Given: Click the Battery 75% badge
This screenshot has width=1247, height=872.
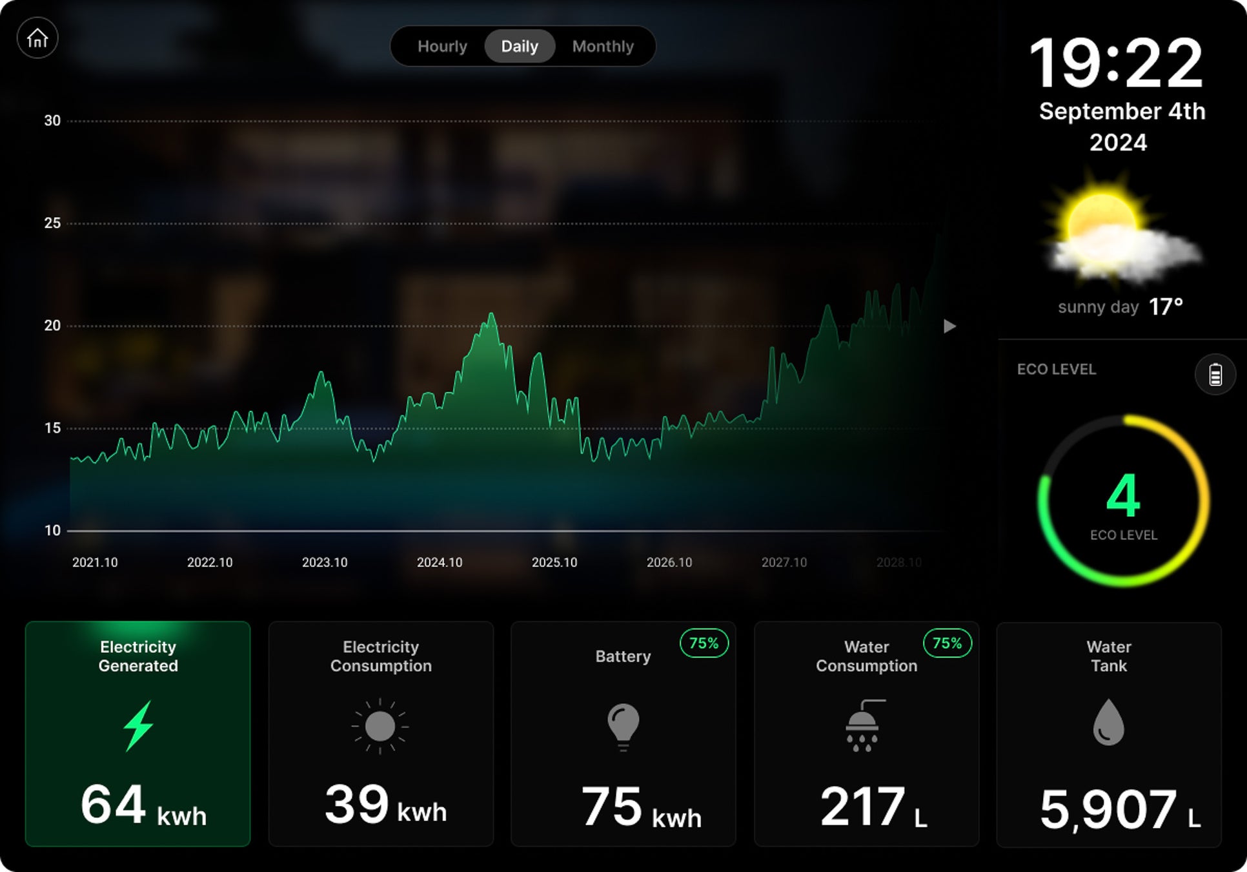Looking at the screenshot, I should [704, 643].
